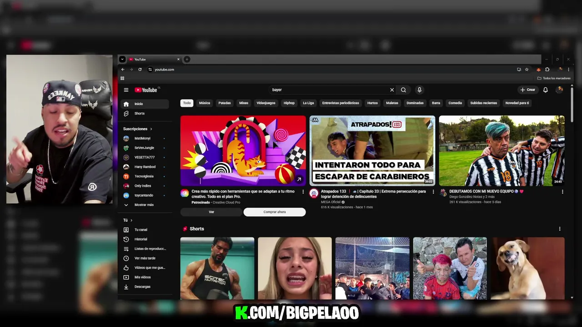This screenshot has width=582, height=327.
Task: Open the three-dot menu of the sponsored ad
Action: coord(303,192)
